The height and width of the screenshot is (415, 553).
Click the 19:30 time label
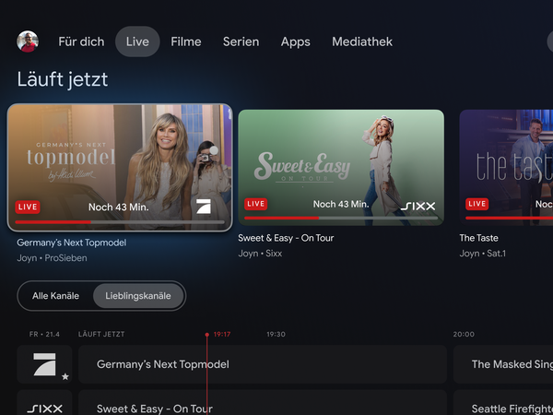pos(276,334)
